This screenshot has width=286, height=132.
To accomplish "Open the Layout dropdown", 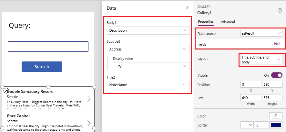I will click(x=261, y=60).
